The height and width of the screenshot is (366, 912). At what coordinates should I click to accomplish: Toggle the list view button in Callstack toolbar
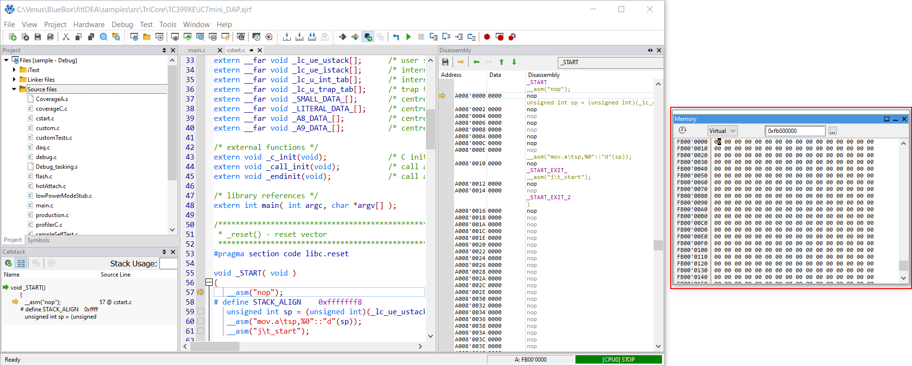[21, 263]
